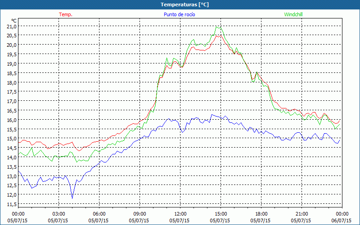This screenshot has height=225, width=360.
Task: Click the 21,0 y-axis value
Action: point(12,27)
